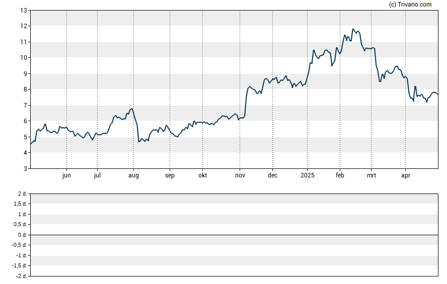Click the '-2 d.' lower axis label
Screen dimensions: 447x284
tap(22, 276)
